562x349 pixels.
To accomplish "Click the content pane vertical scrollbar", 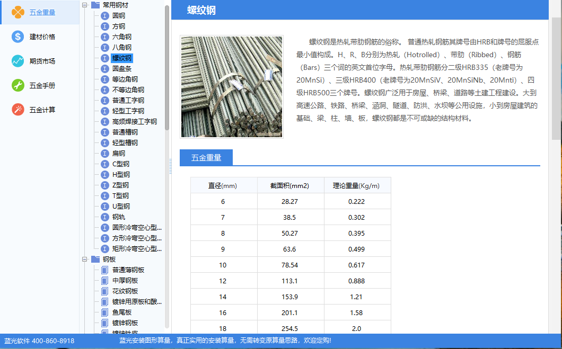I will [x=556, y=79].
